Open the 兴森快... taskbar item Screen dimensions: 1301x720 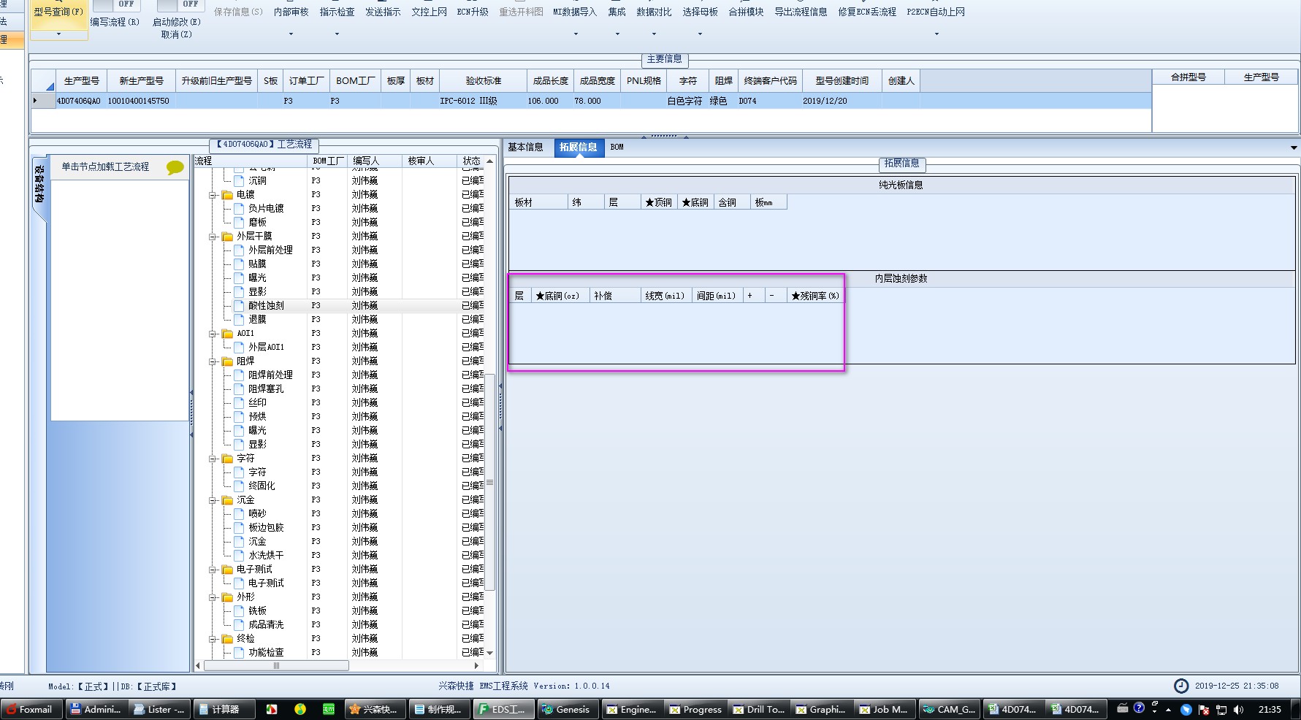tap(374, 709)
